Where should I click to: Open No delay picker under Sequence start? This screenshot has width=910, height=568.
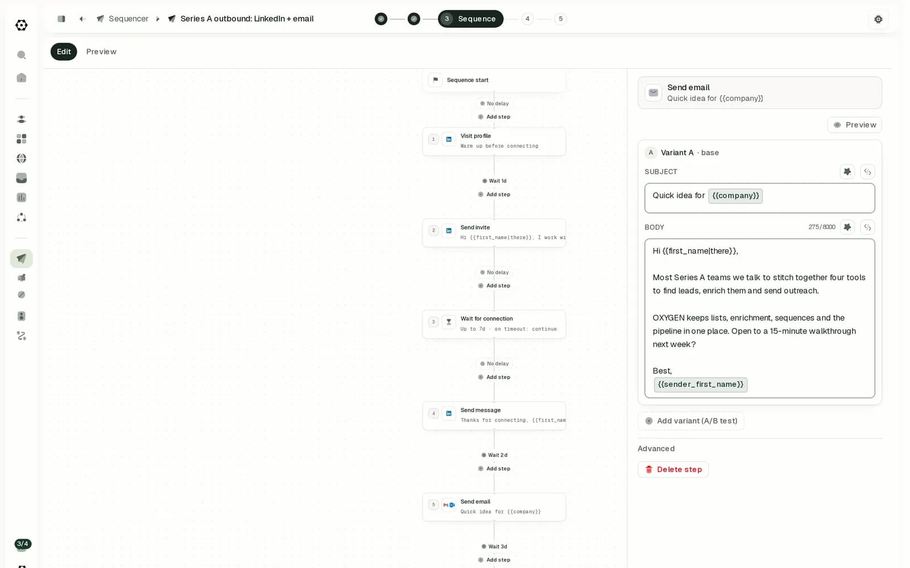(494, 103)
